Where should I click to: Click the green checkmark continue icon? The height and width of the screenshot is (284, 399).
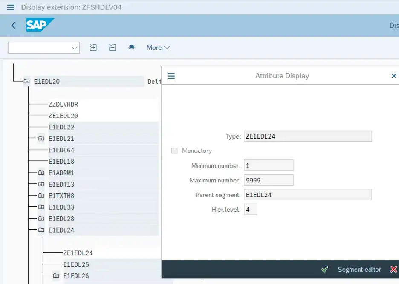tap(325, 270)
